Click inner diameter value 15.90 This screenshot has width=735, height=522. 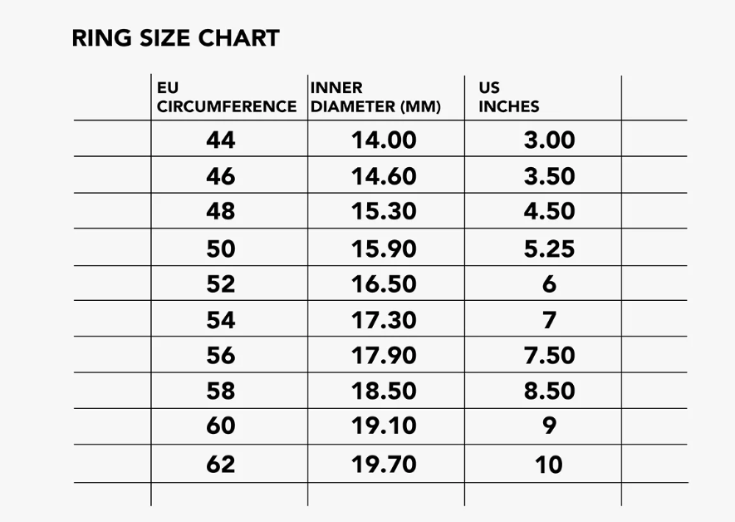(x=384, y=249)
